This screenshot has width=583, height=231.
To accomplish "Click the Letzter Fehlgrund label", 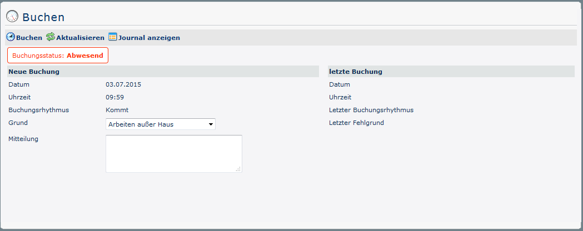I will tap(356, 123).
